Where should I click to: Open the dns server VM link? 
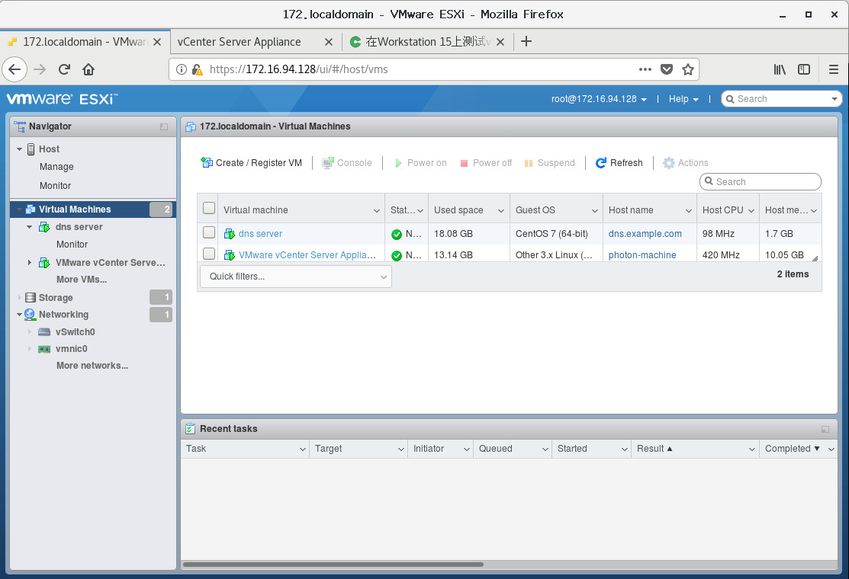(260, 234)
